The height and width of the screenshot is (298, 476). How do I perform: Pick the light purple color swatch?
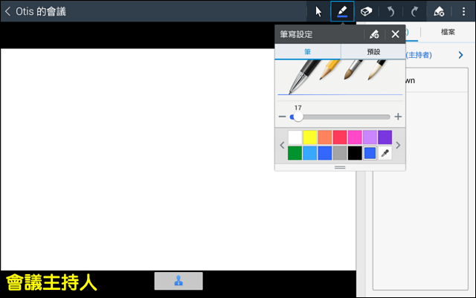370,137
